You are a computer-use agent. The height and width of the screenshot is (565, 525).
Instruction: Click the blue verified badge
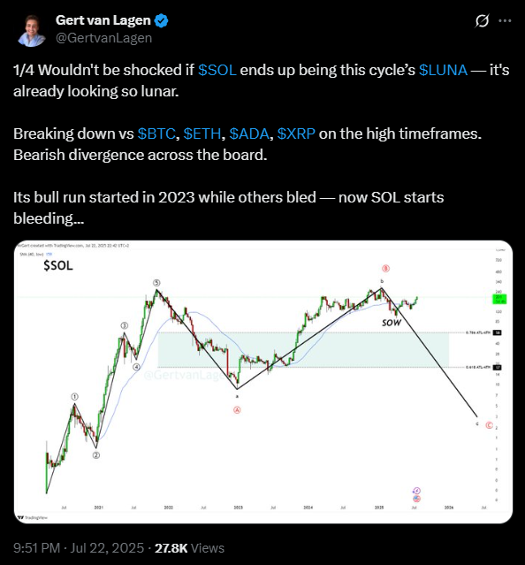tap(162, 21)
